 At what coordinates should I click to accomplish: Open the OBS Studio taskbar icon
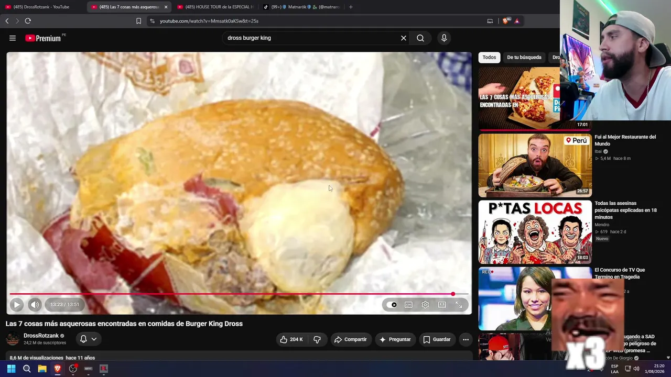pos(73,369)
